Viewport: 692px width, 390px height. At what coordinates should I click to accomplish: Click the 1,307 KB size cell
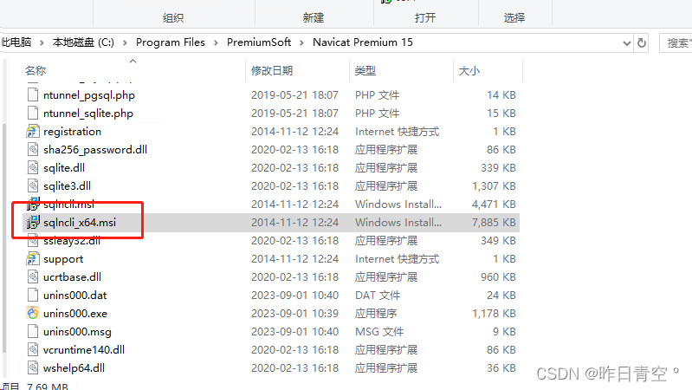[494, 186]
